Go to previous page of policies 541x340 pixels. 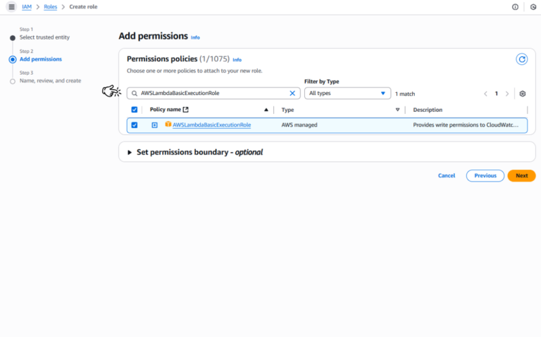coord(485,94)
